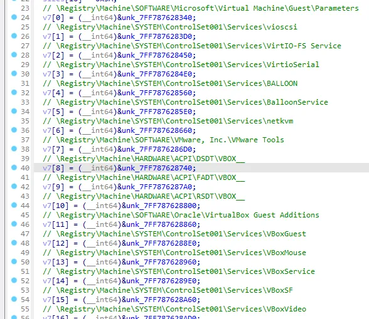Select the VMware Tools comment line
Image resolution: width=369 pixels, height=319 pixels.
click(164, 140)
